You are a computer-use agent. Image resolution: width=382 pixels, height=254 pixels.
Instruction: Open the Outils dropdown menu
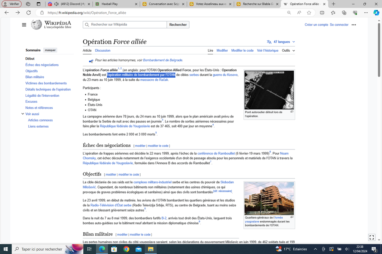click(288, 51)
